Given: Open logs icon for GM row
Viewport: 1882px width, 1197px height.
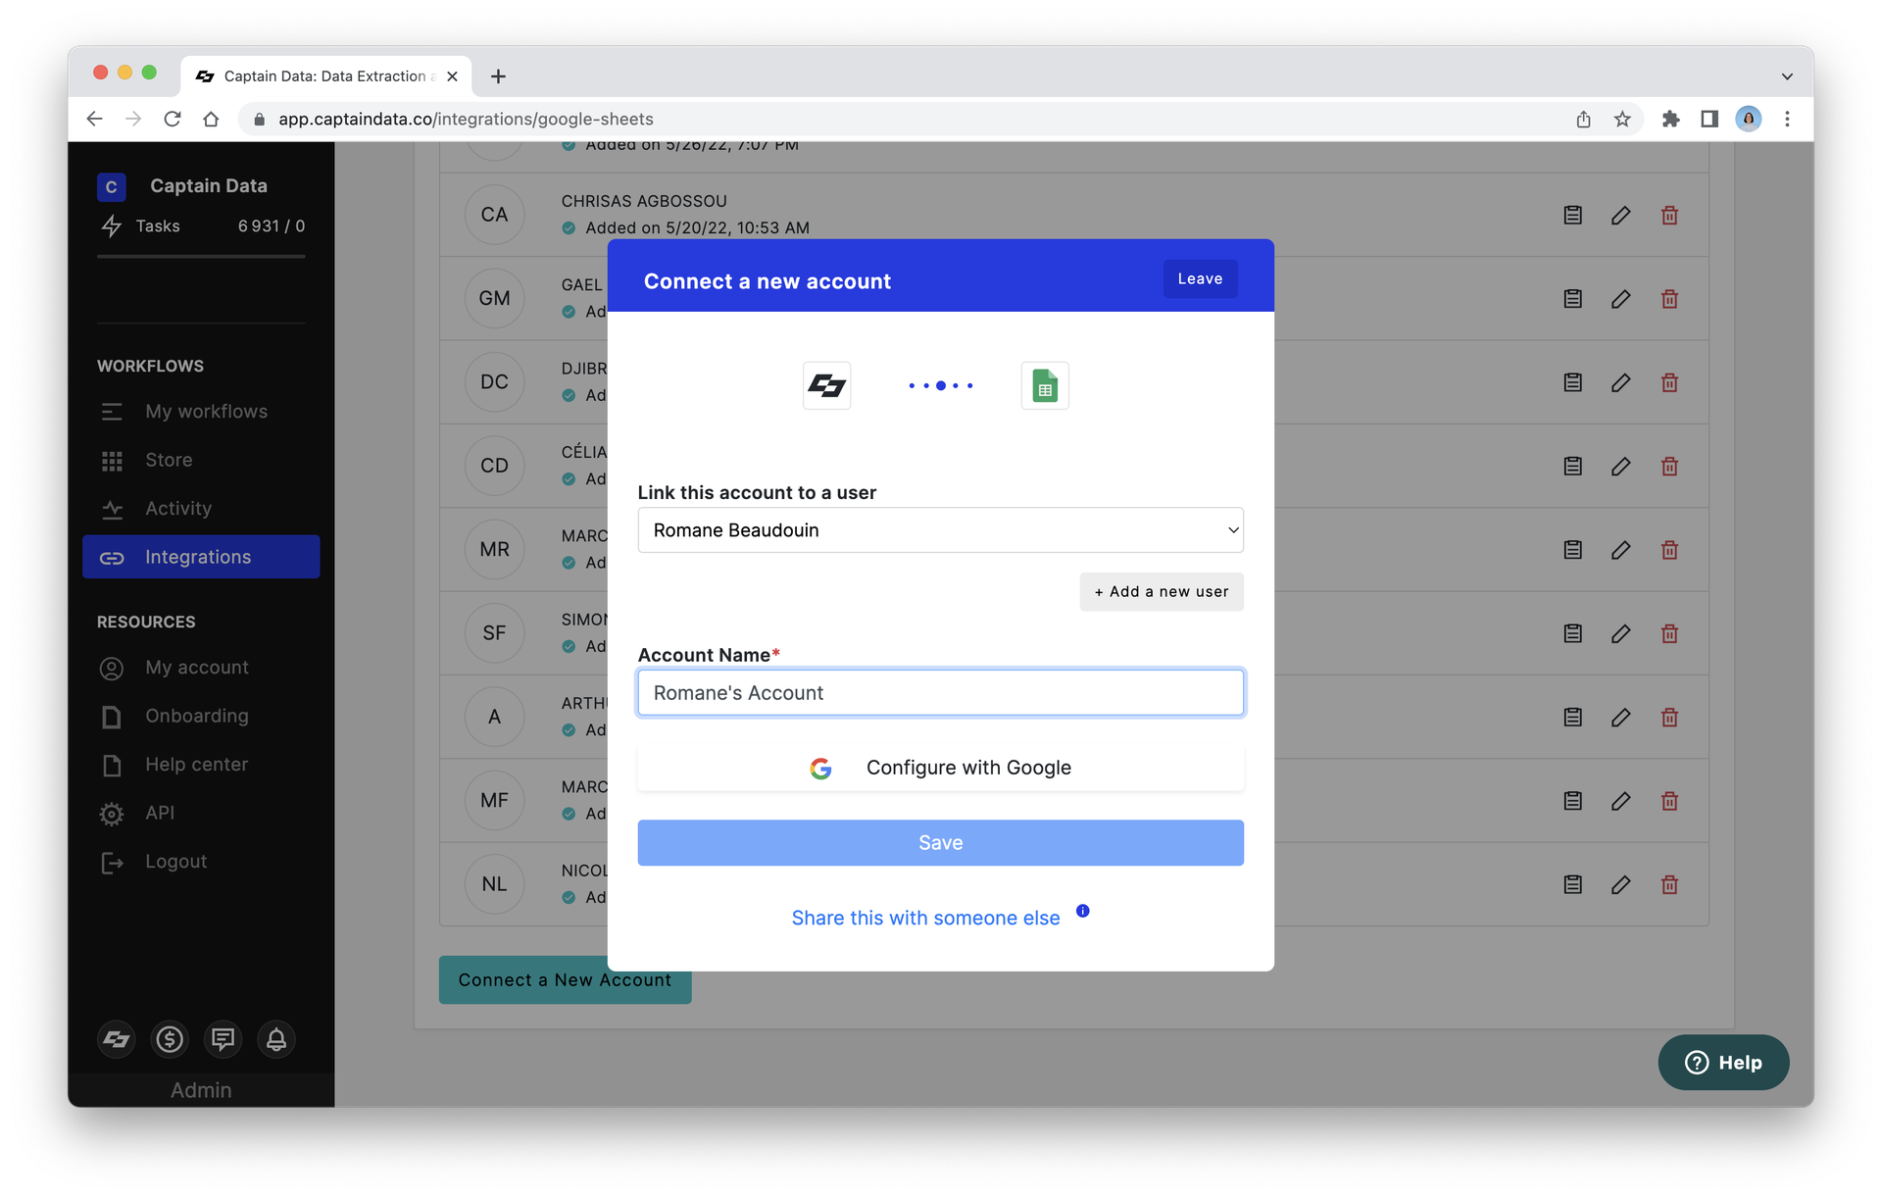Looking at the screenshot, I should [x=1573, y=299].
